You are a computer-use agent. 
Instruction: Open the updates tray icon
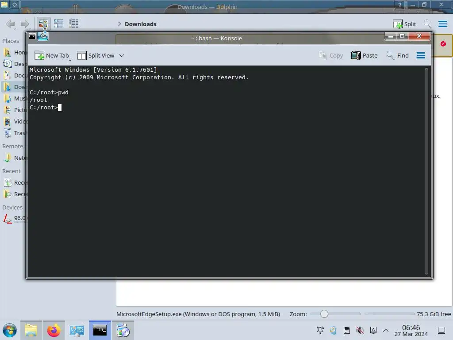(333, 330)
